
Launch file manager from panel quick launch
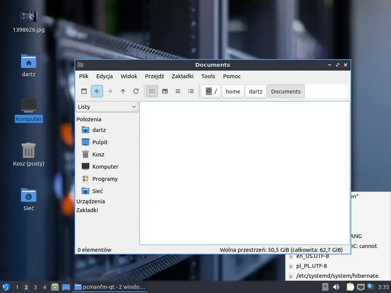point(55,287)
